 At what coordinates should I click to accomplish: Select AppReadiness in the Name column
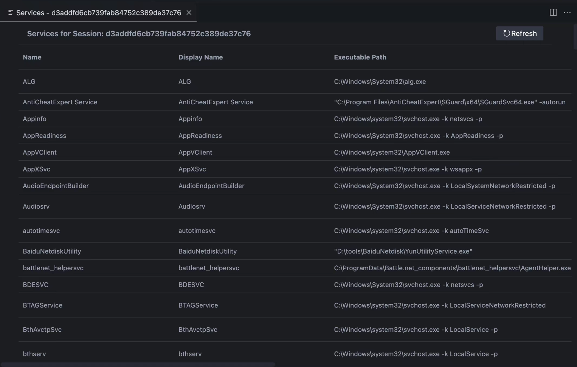tap(44, 136)
